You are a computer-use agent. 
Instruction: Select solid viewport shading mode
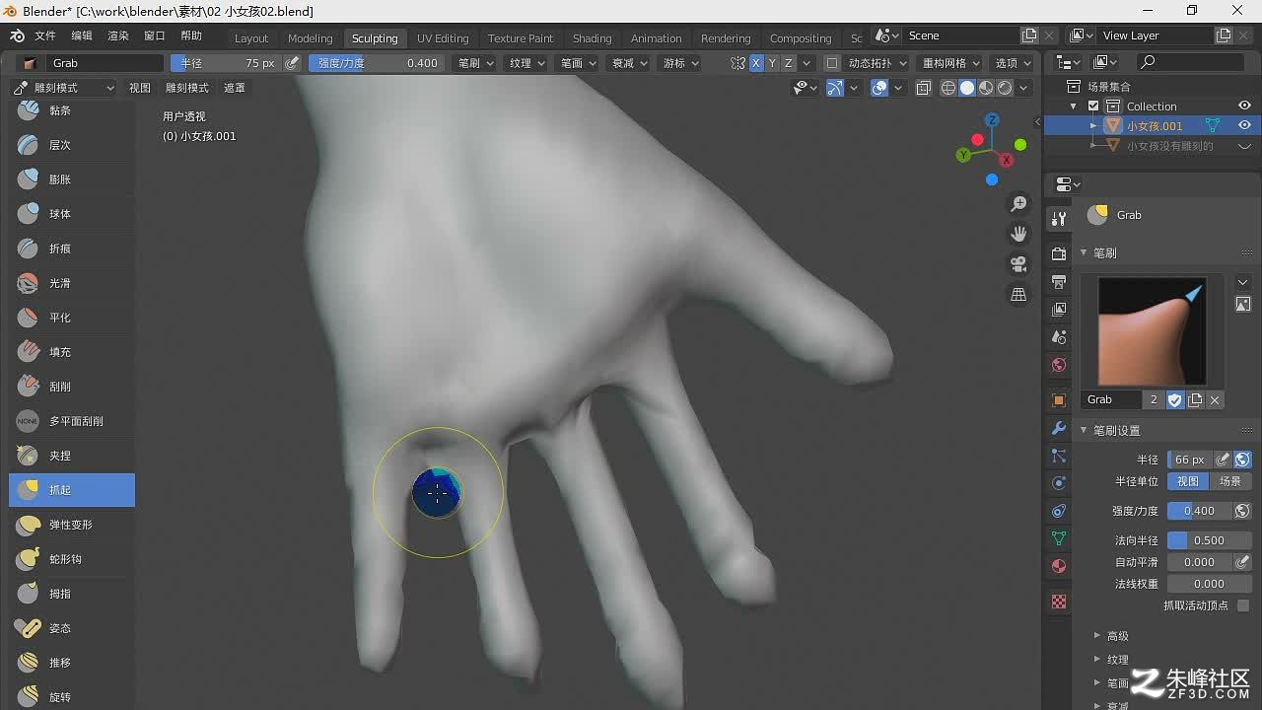pyautogui.click(x=967, y=88)
